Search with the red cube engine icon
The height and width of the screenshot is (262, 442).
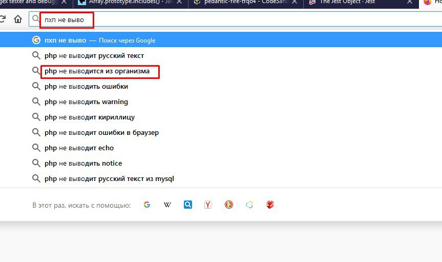(x=270, y=205)
